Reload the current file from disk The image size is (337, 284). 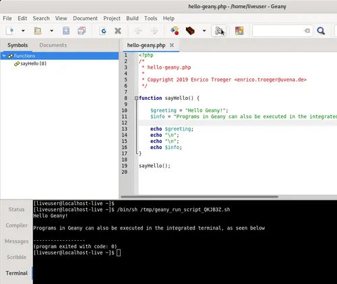102,30
